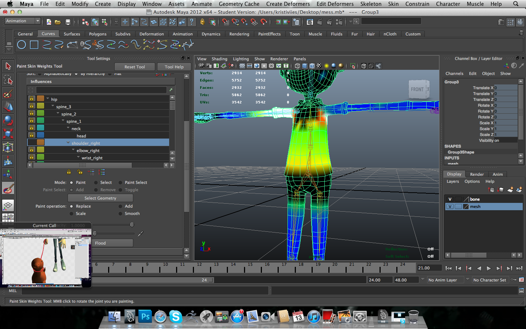Enable wireframe on shaded cube in viewport toolbar
This screenshot has height=329, width=526.
pyautogui.click(x=312, y=66)
